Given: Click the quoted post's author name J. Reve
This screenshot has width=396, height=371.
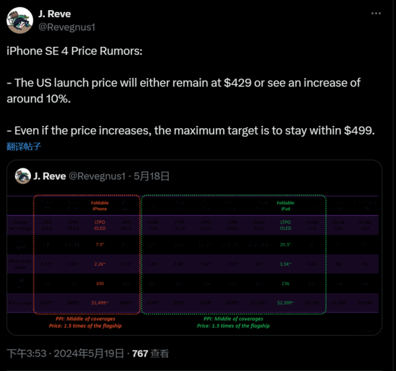Looking at the screenshot, I should click(49, 176).
